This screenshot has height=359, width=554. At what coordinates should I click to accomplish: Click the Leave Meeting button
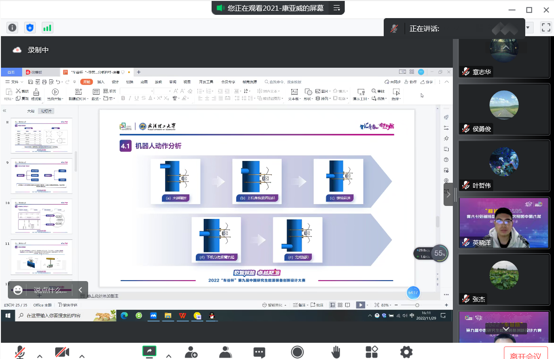pos(525,356)
